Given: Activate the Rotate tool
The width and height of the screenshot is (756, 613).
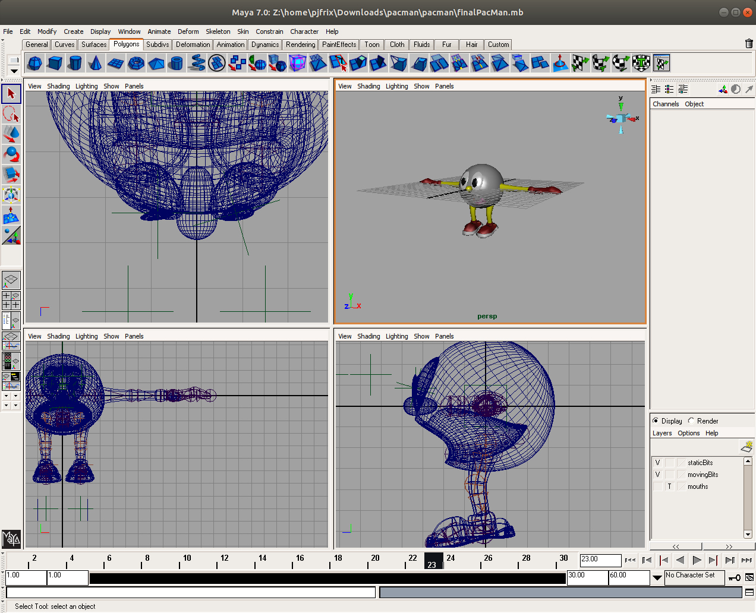Looking at the screenshot, I should [x=11, y=154].
